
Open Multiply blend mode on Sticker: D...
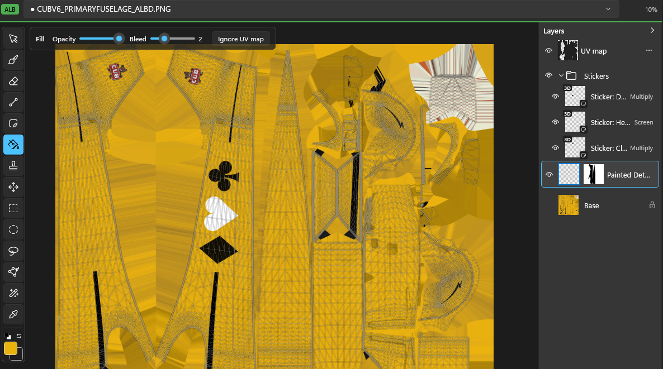641,97
